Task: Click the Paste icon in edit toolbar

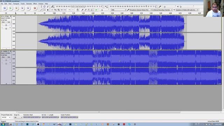Action: tap(58, 10)
